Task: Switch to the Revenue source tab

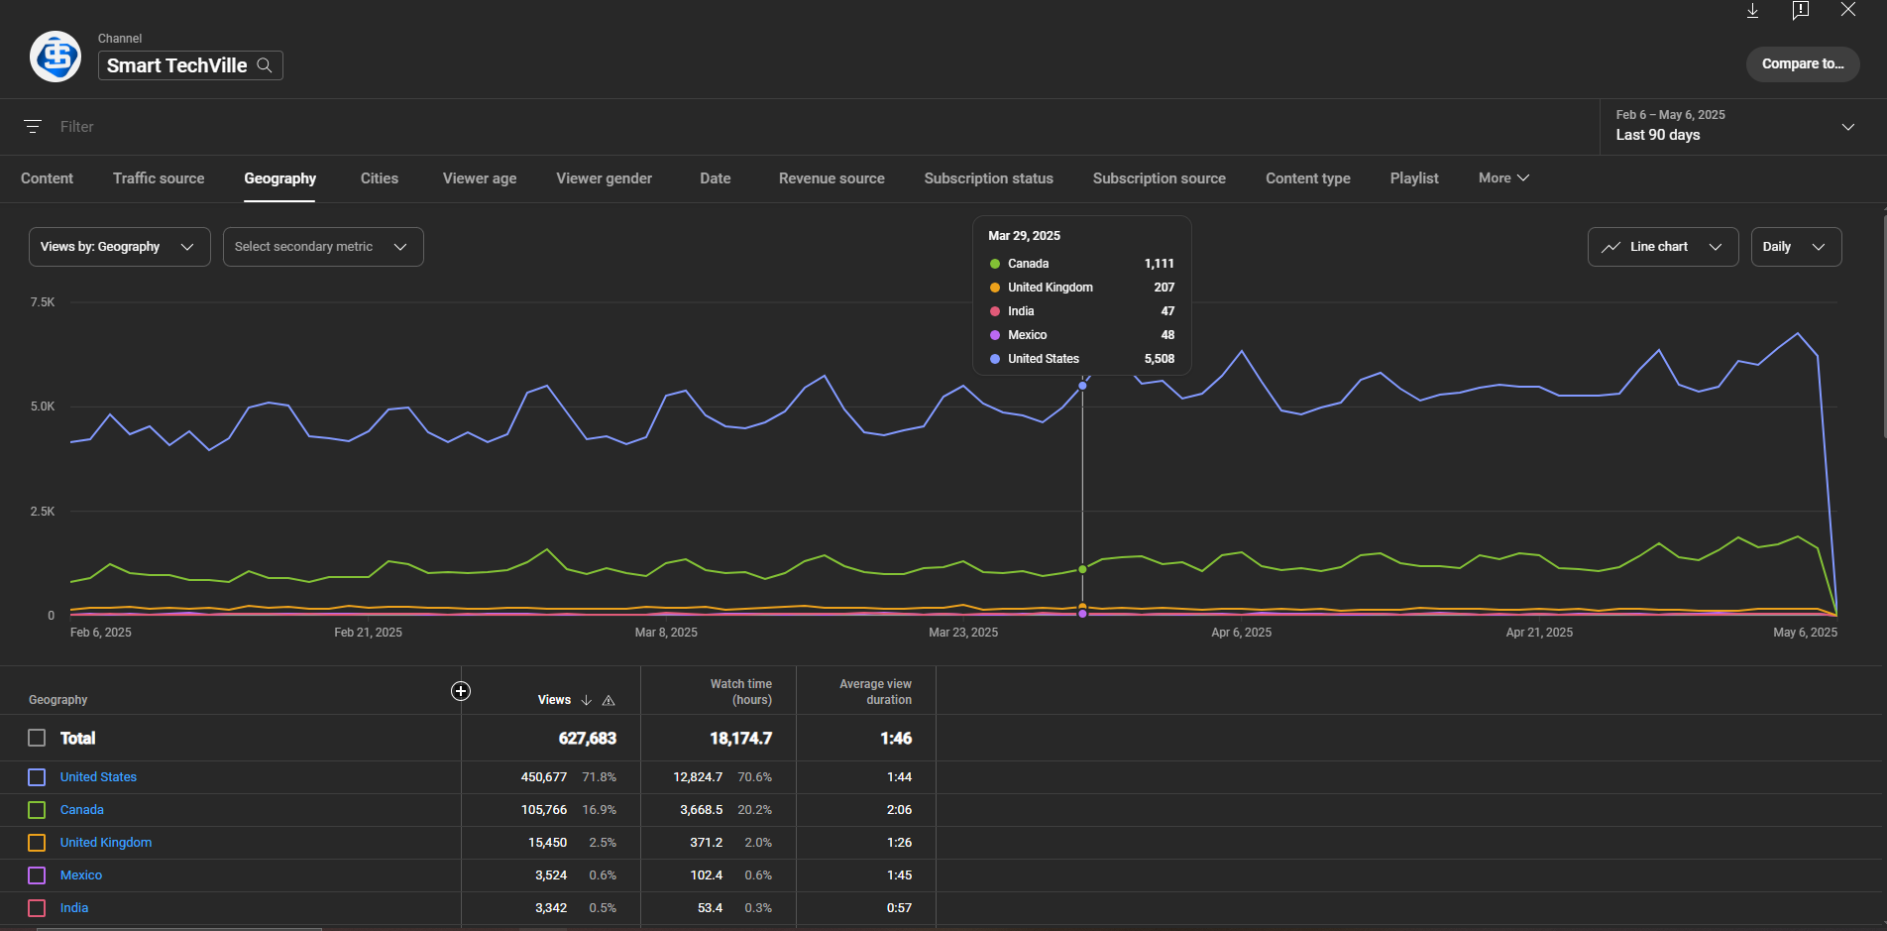Action: coord(832,178)
